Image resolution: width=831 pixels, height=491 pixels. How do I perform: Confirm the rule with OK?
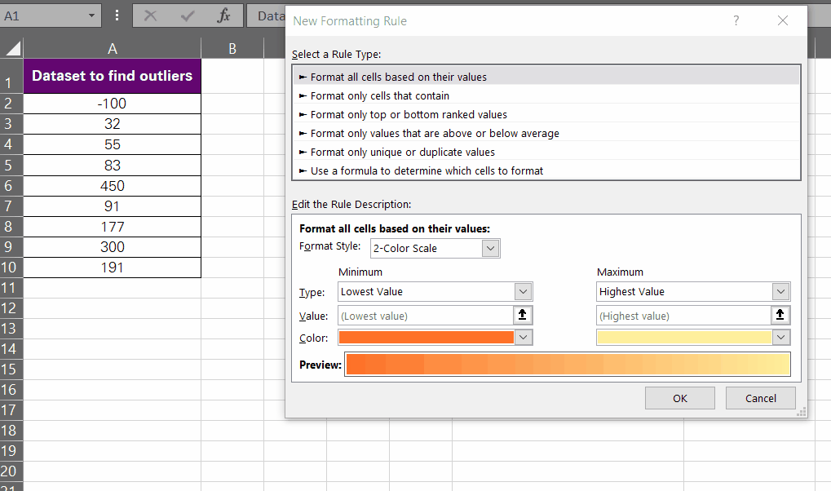click(x=679, y=398)
